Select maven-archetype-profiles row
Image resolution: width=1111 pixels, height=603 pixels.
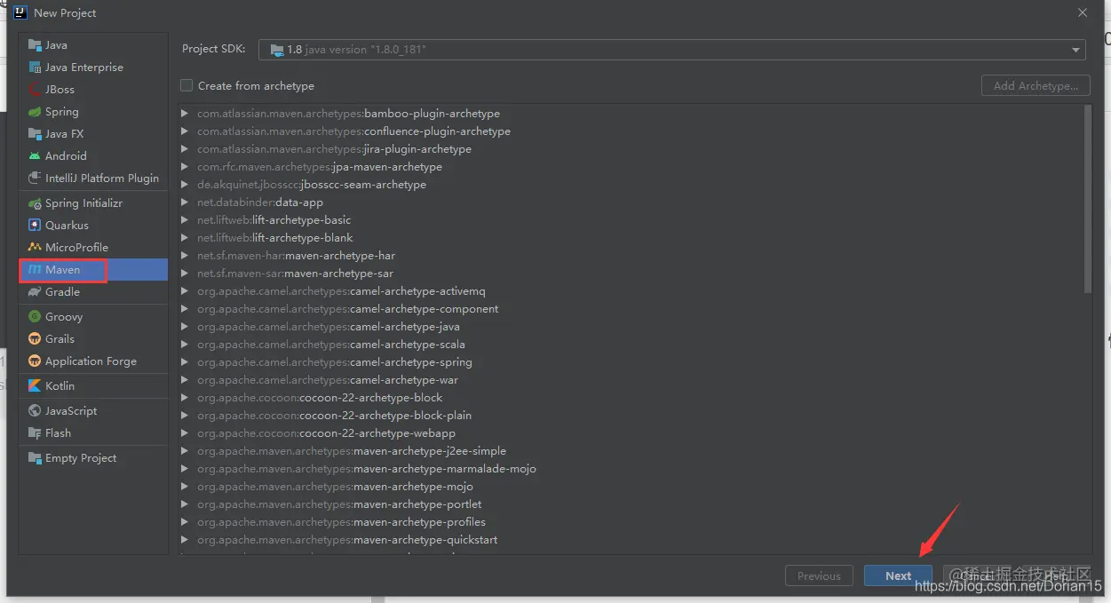(631, 522)
